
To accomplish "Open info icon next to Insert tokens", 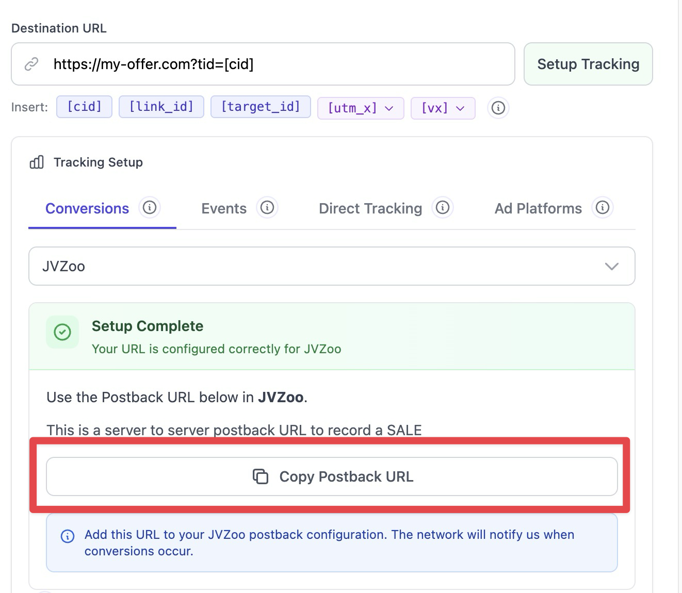I will pyautogui.click(x=498, y=108).
